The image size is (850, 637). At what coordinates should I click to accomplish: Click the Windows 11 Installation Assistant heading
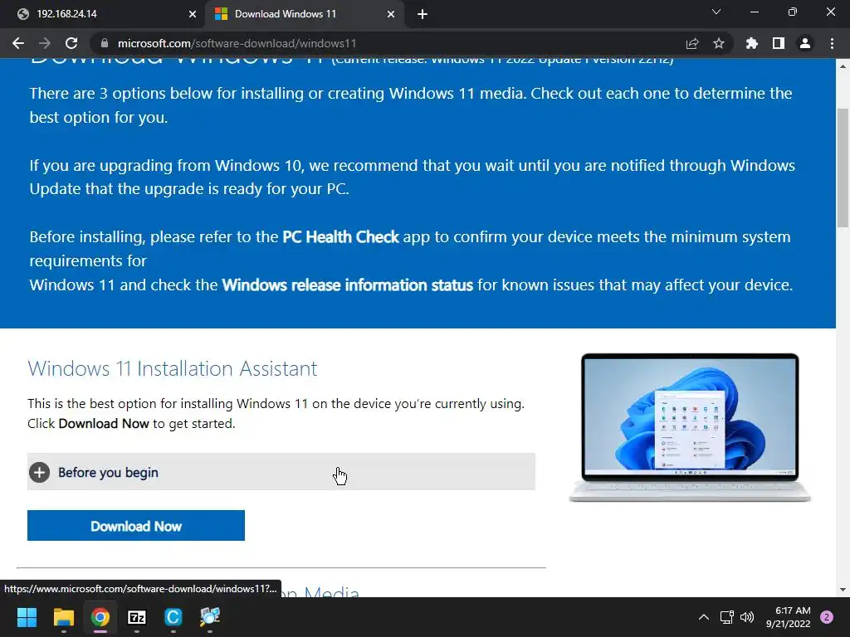pyautogui.click(x=173, y=368)
